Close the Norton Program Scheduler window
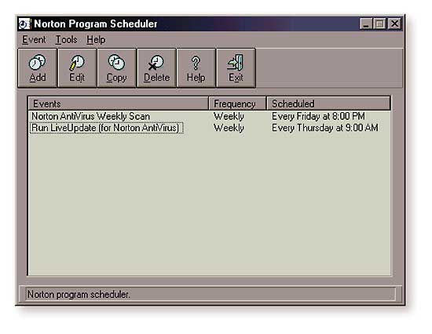The width and height of the screenshot is (432, 334). (395, 24)
